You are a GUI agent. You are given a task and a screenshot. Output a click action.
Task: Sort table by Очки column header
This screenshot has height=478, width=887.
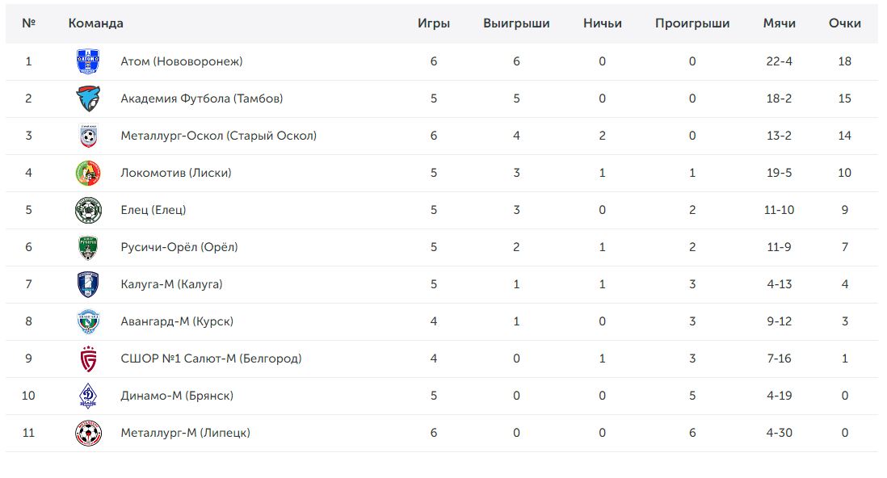click(x=844, y=23)
